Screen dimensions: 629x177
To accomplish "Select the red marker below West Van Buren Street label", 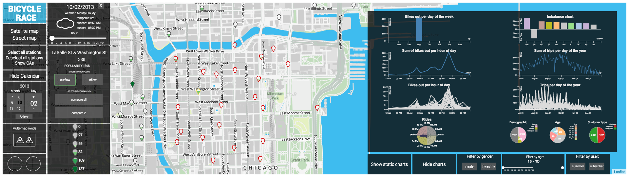I will 213,161.
